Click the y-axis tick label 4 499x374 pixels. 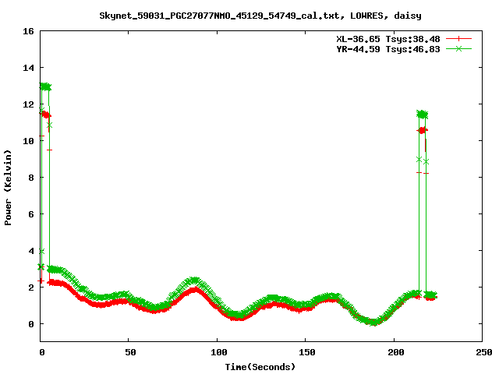tap(31, 251)
